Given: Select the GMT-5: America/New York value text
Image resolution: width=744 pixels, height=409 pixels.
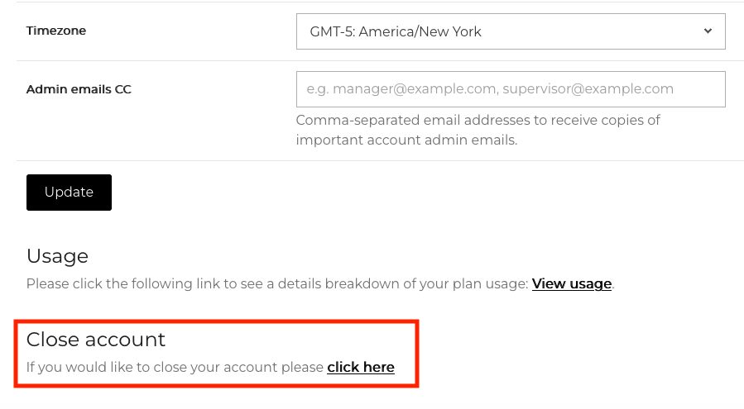Looking at the screenshot, I should click(x=396, y=32).
